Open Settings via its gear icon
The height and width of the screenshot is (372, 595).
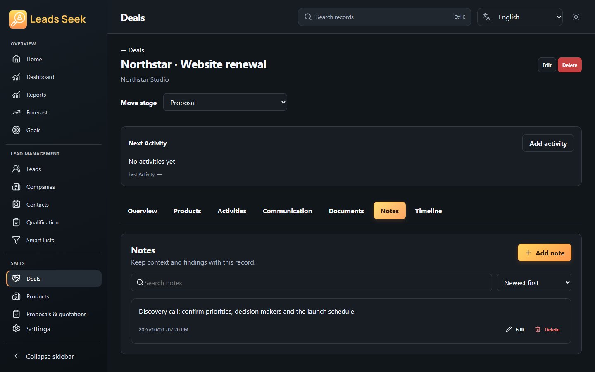tap(16, 329)
